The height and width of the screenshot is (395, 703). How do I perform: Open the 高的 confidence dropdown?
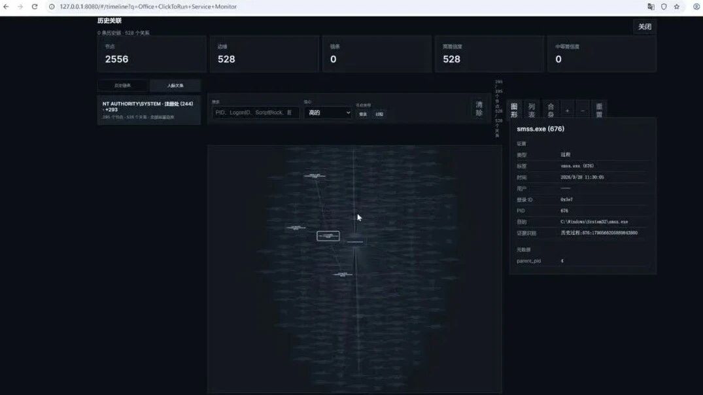(x=328, y=112)
